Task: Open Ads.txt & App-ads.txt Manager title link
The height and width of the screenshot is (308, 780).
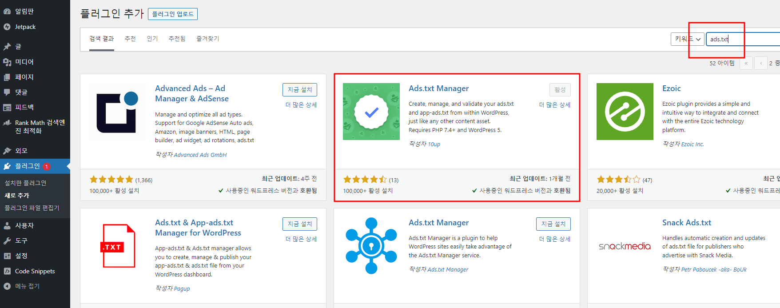Action: click(x=198, y=228)
